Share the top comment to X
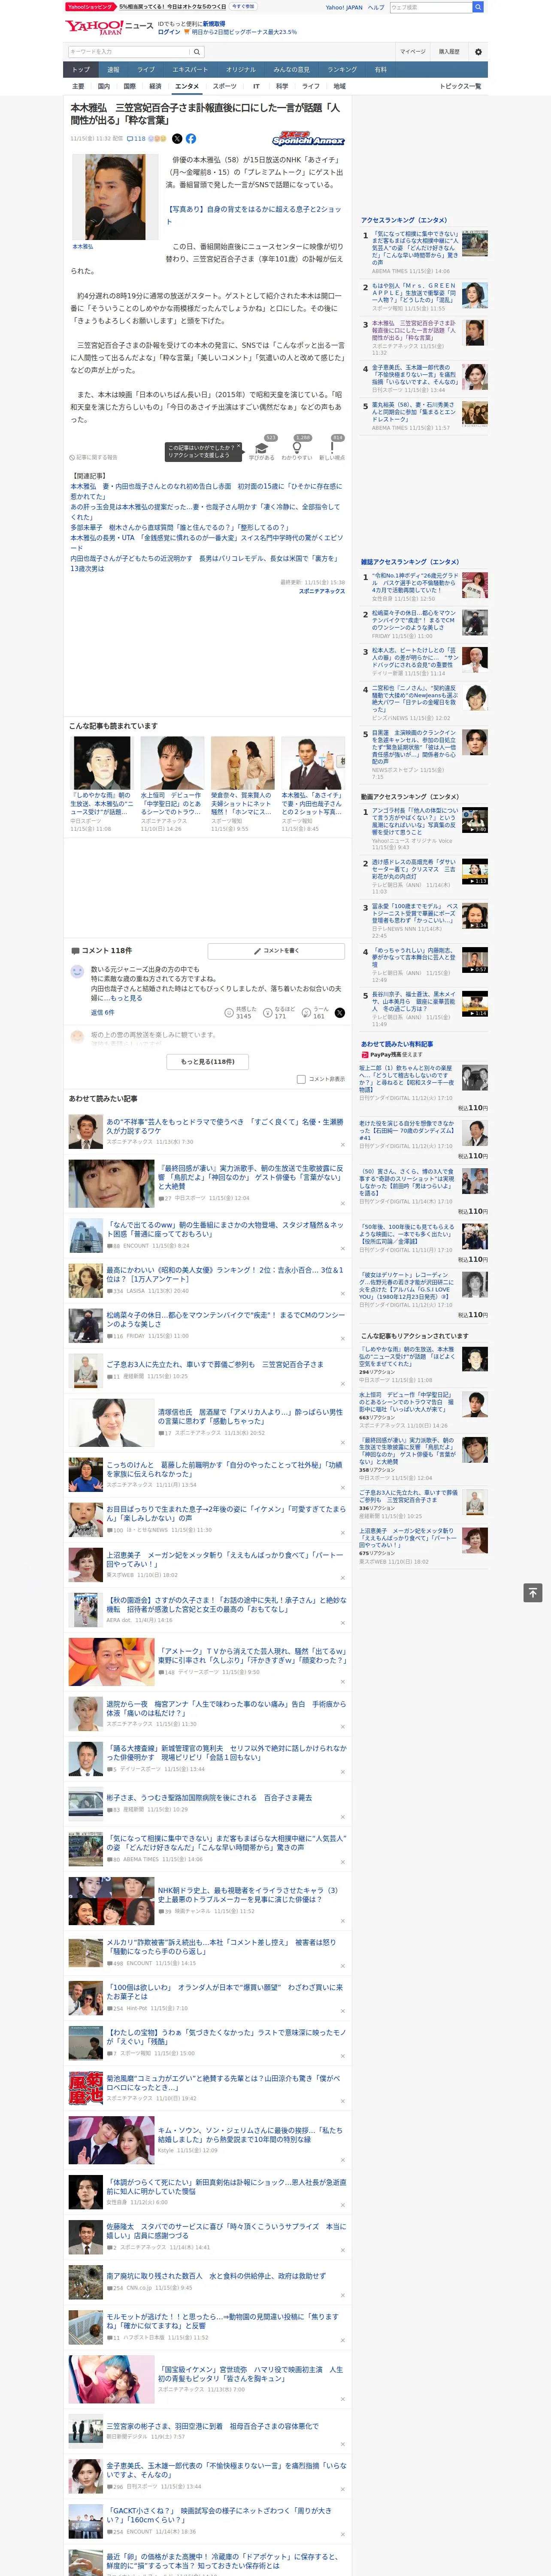551x2576 pixels. (340, 1013)
